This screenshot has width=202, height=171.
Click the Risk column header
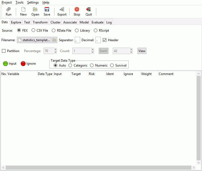[97, 74]
